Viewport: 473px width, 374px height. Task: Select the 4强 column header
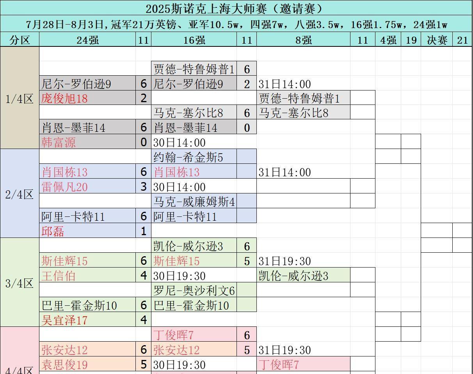(x=388, y=39)
